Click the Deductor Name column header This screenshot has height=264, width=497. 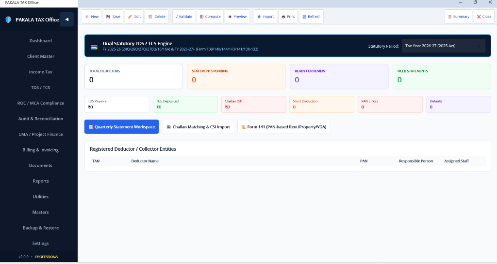(x=145, y=161)
